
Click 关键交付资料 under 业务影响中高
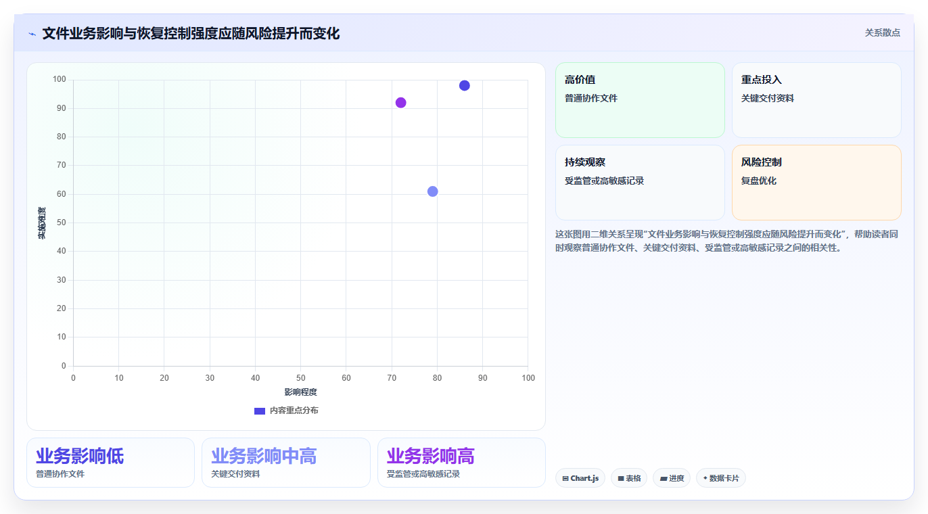(235, 474)
